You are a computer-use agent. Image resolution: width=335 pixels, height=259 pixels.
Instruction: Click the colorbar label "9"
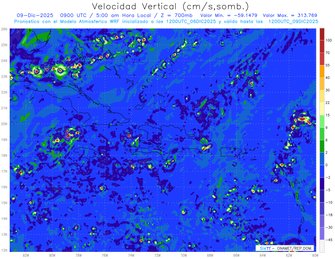327,128
